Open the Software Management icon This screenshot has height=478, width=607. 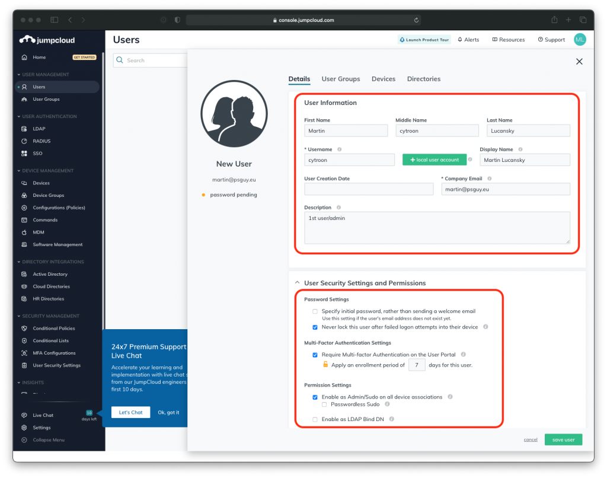(x=24, y=244)
